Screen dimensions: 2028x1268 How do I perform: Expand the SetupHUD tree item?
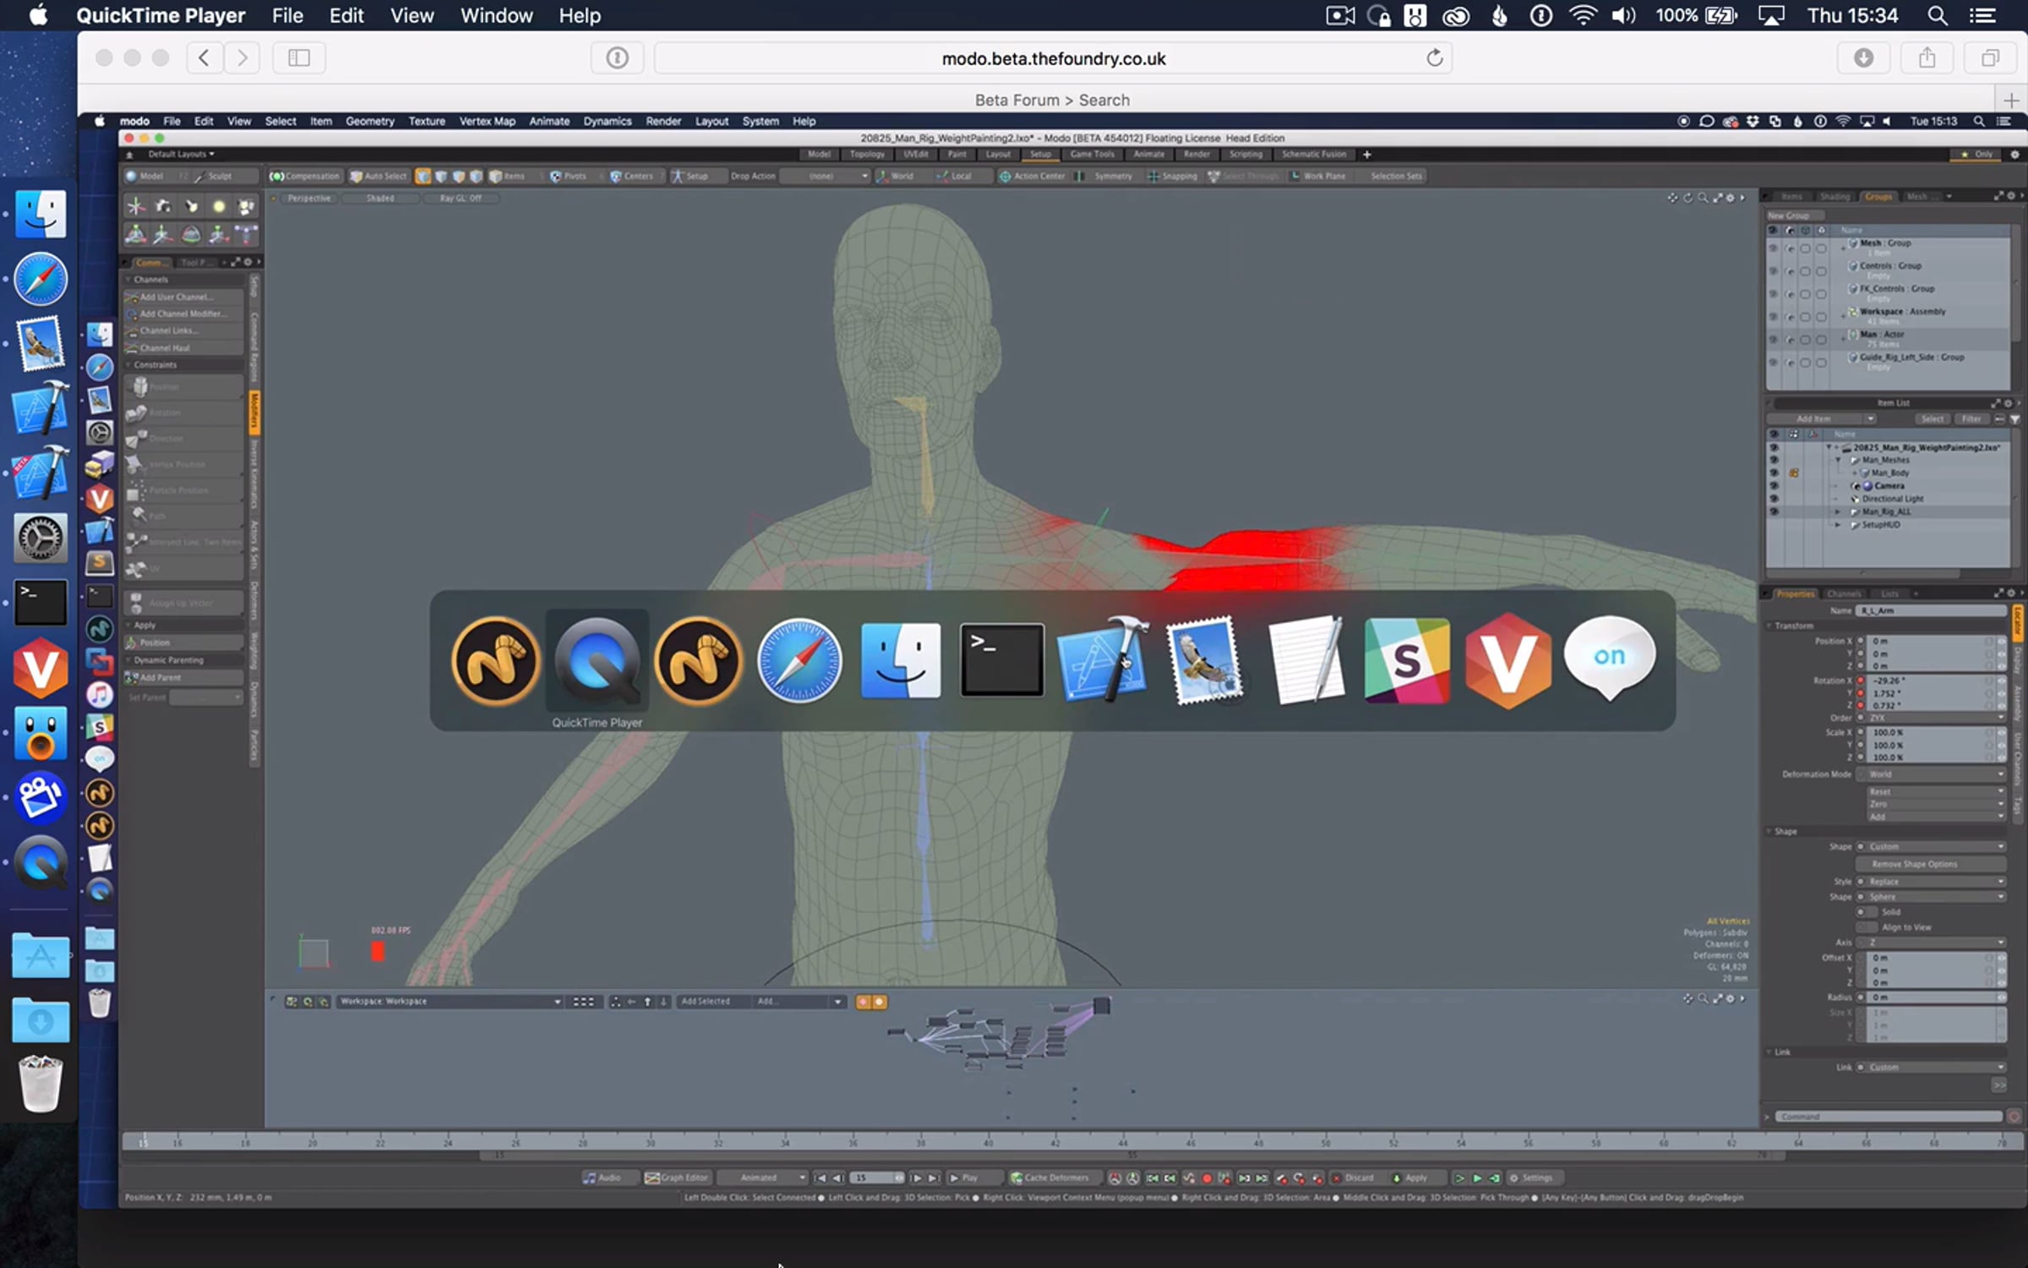point(1837,525)
